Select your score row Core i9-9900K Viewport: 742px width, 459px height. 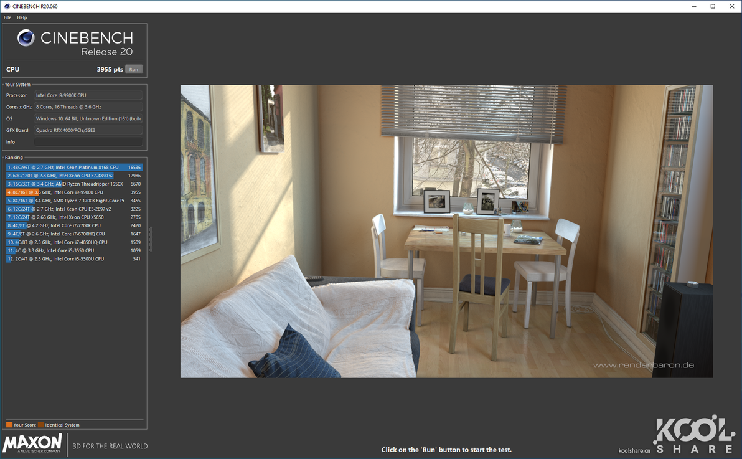74,192
